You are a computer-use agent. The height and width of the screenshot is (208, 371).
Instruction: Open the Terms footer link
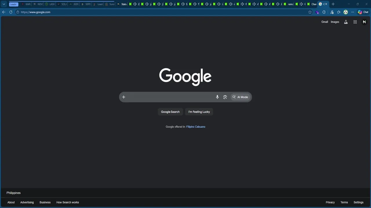(344, 203)
